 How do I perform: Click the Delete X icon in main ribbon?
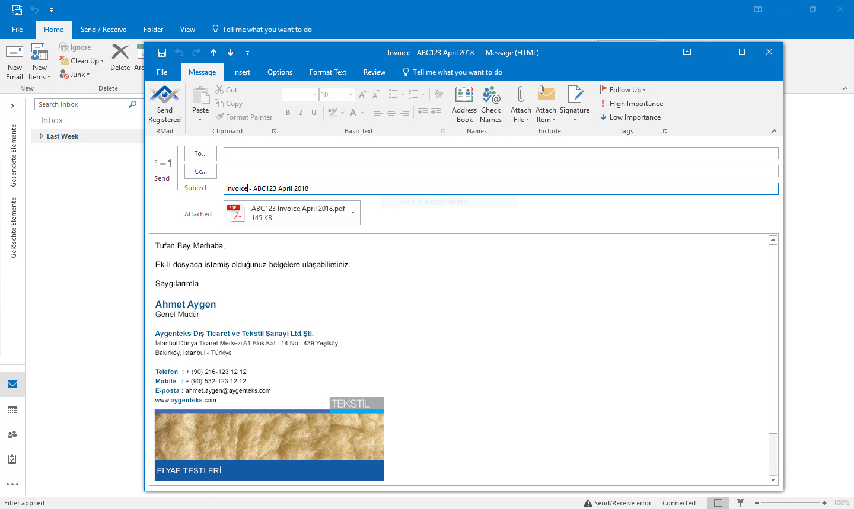120,52
